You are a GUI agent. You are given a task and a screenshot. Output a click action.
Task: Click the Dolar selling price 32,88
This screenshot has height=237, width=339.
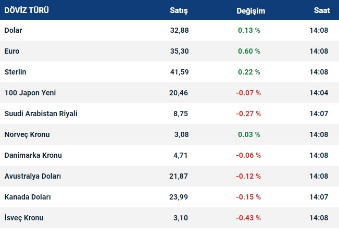click(x=179, y=30)
